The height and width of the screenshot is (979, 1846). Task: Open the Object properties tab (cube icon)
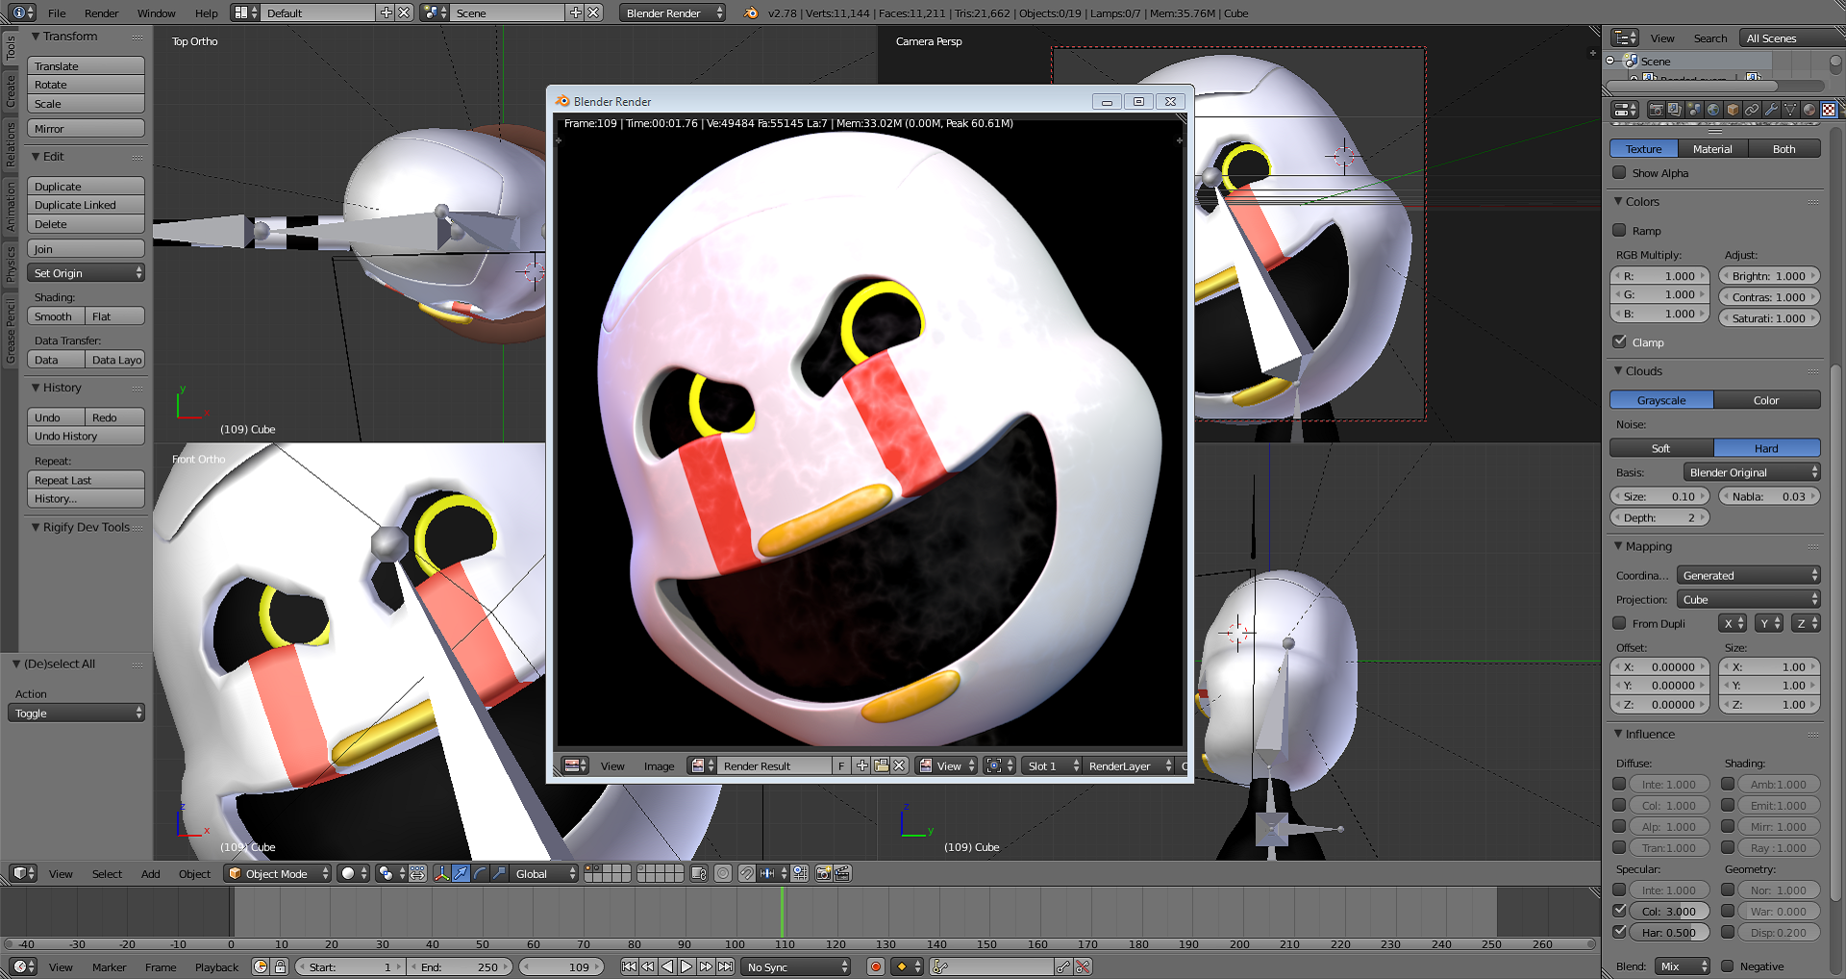(1733, 110)
